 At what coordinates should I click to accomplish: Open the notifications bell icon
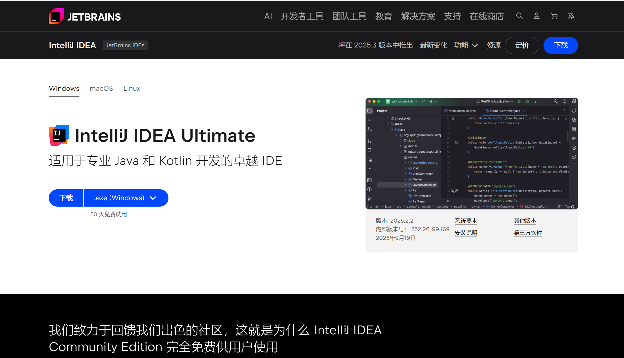tap(574, 110)
